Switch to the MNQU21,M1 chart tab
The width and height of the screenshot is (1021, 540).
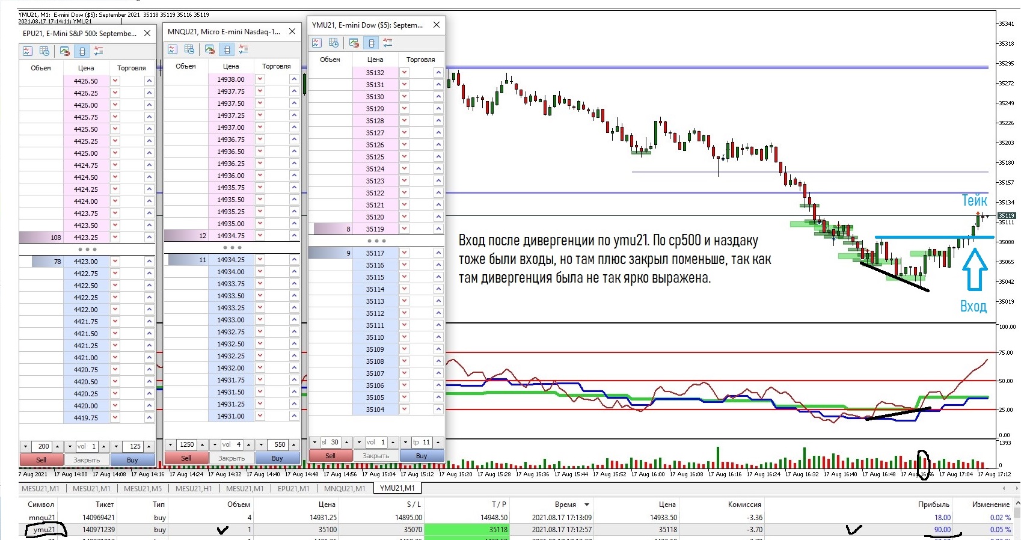(x=345, y=488)
